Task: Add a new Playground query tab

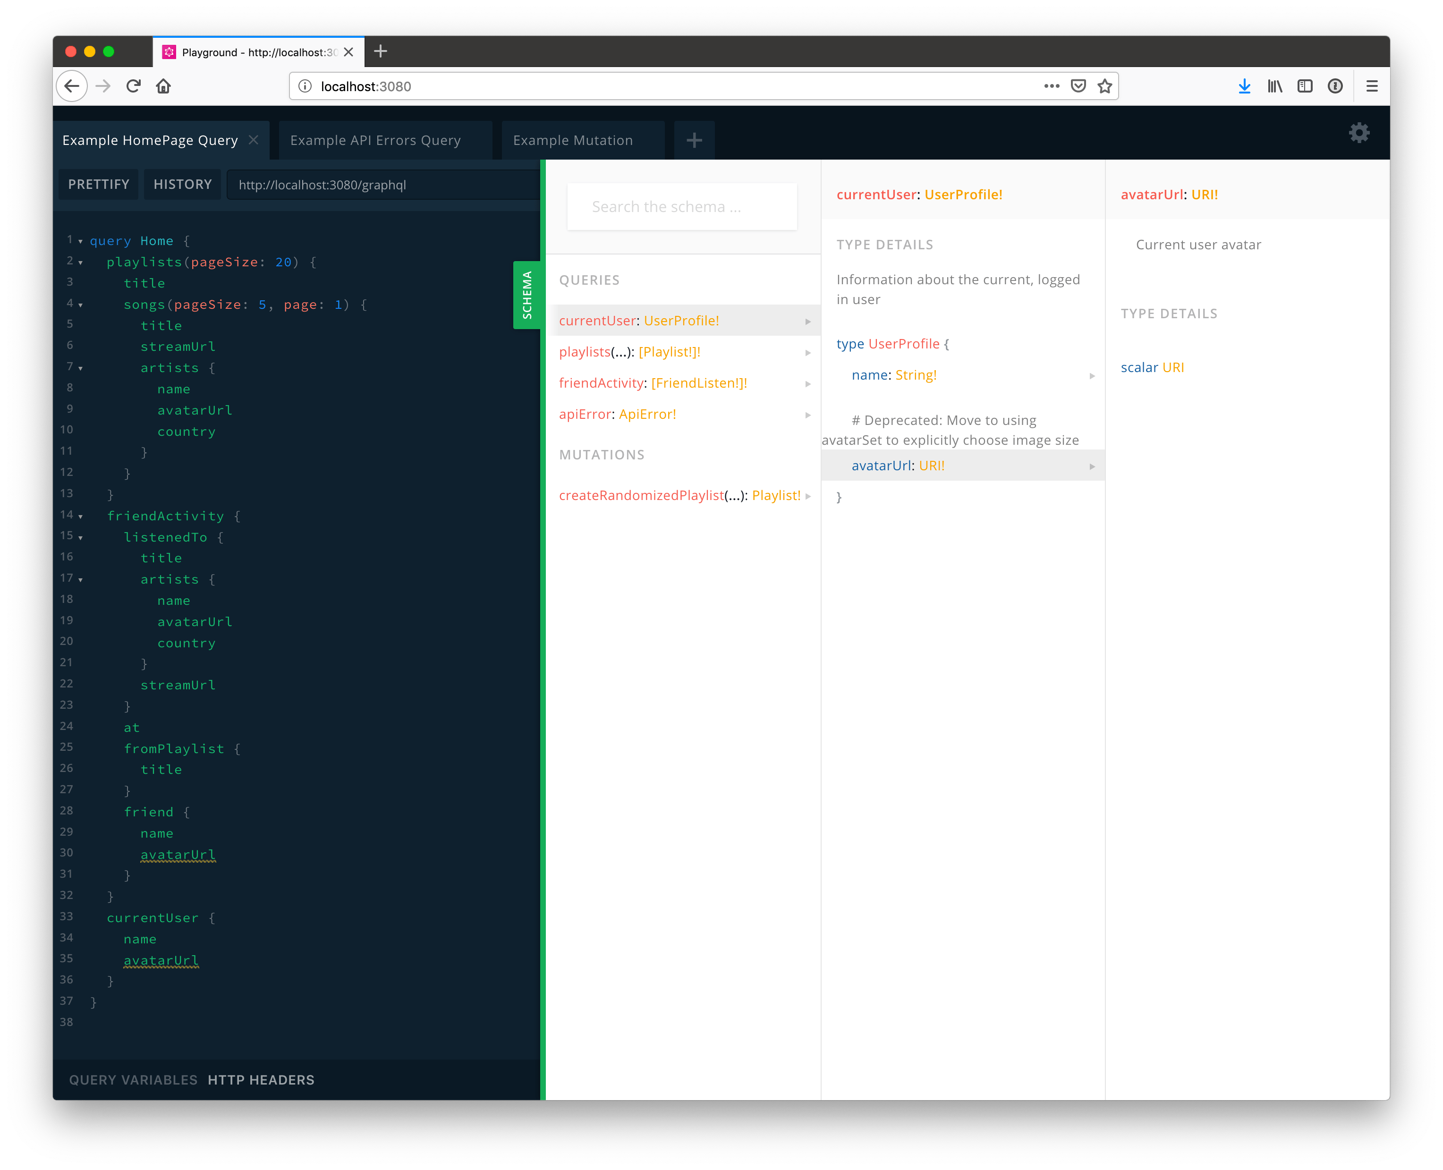Action: click(x=694, y=140)
